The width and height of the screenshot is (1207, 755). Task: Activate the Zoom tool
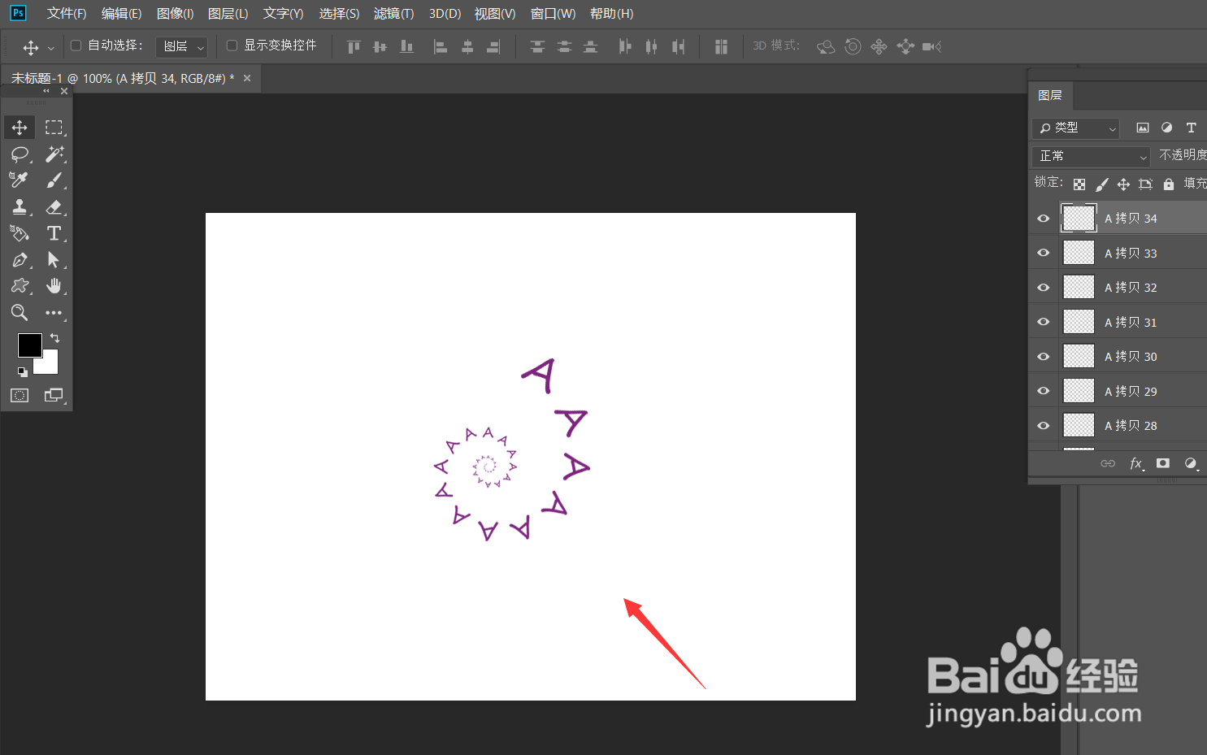20,312
